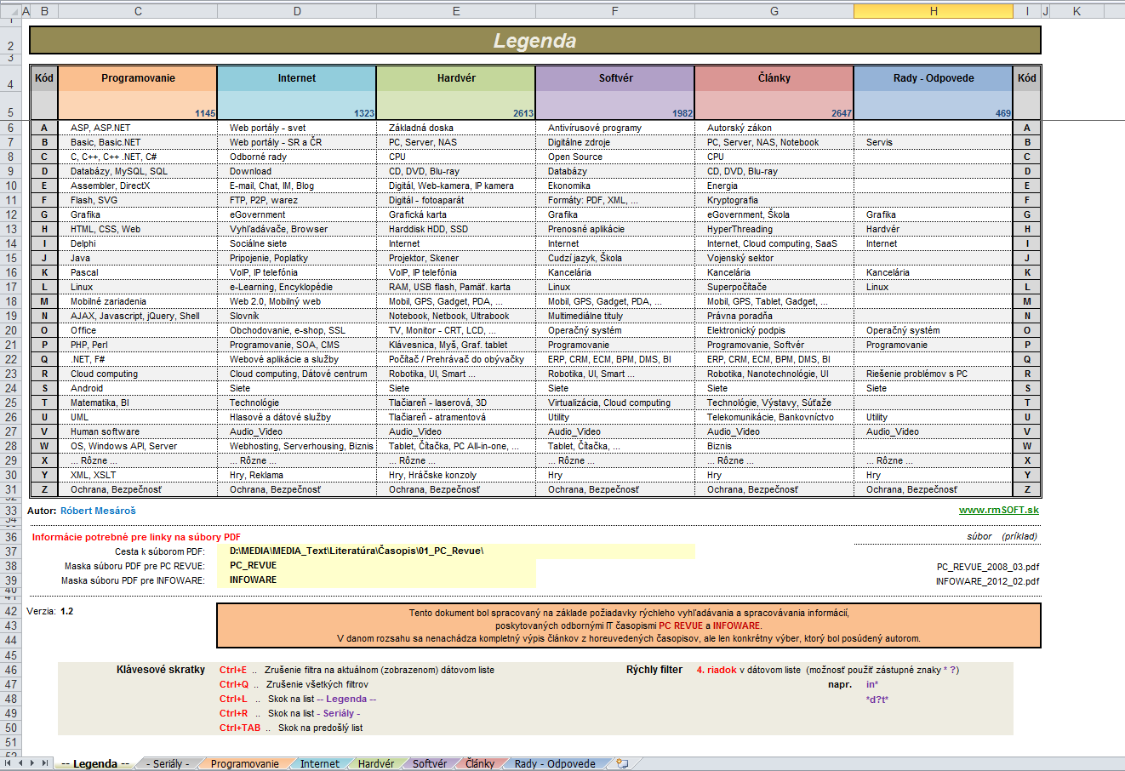Select the Články header cell
1125x771 pixels.
coord(774,77)
